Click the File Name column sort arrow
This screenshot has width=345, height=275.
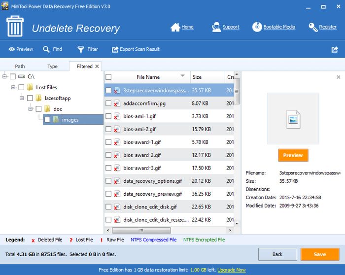point(183,76)
